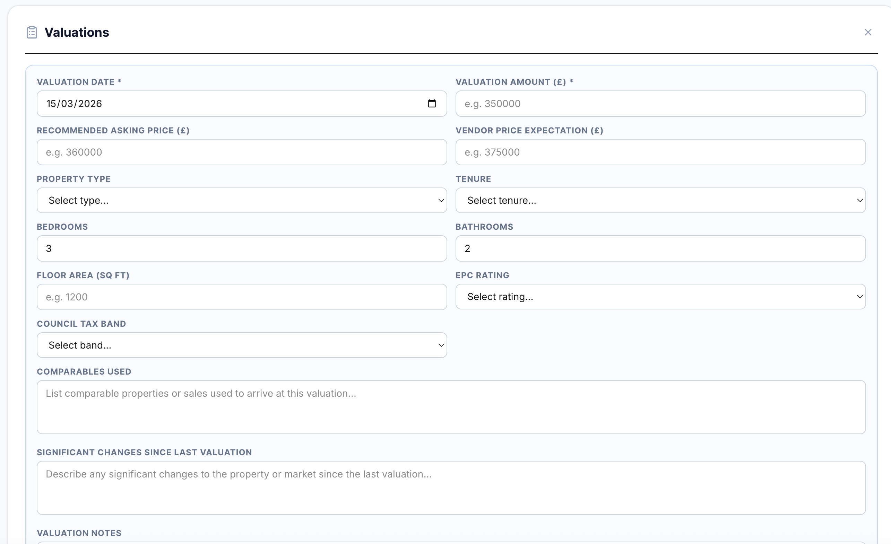Open the calendar date picker icon
Image resolution: width=891 pixels, height=544 pixels.
432,103
